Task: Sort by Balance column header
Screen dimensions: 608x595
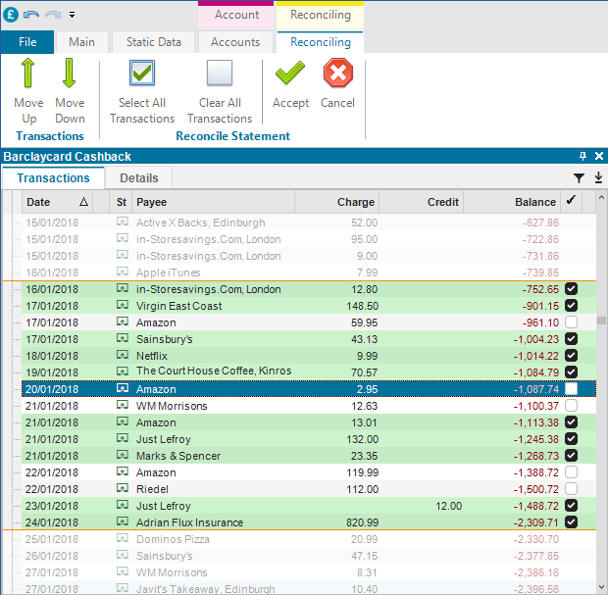Action: tap(512, 202)
